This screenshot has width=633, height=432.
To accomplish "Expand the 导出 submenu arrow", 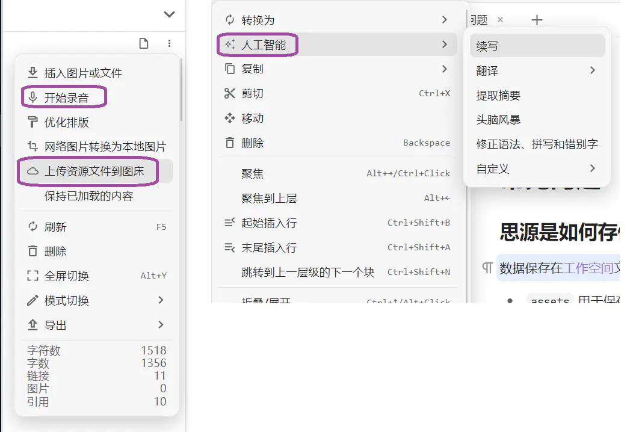I will pyautogui.click(x=161, y=325).
